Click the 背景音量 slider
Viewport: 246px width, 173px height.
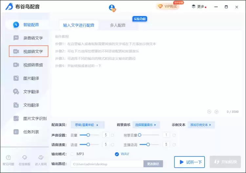point(148,135)
